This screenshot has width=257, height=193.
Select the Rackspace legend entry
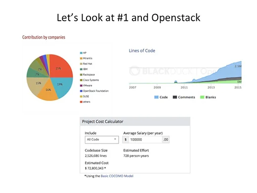pyautogui.click(x=87, y=75)
